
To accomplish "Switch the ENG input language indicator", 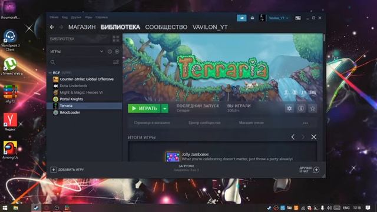I will (346, 208).
